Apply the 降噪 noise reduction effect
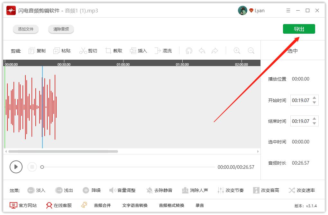Viewport: 328px width, 215px height. (92, 190)
